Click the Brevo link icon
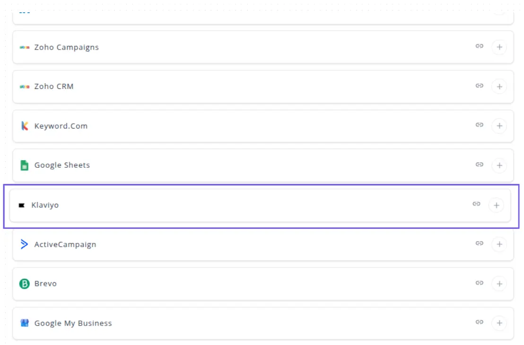The height and width of the screenshot is (345, 524). 480,283
